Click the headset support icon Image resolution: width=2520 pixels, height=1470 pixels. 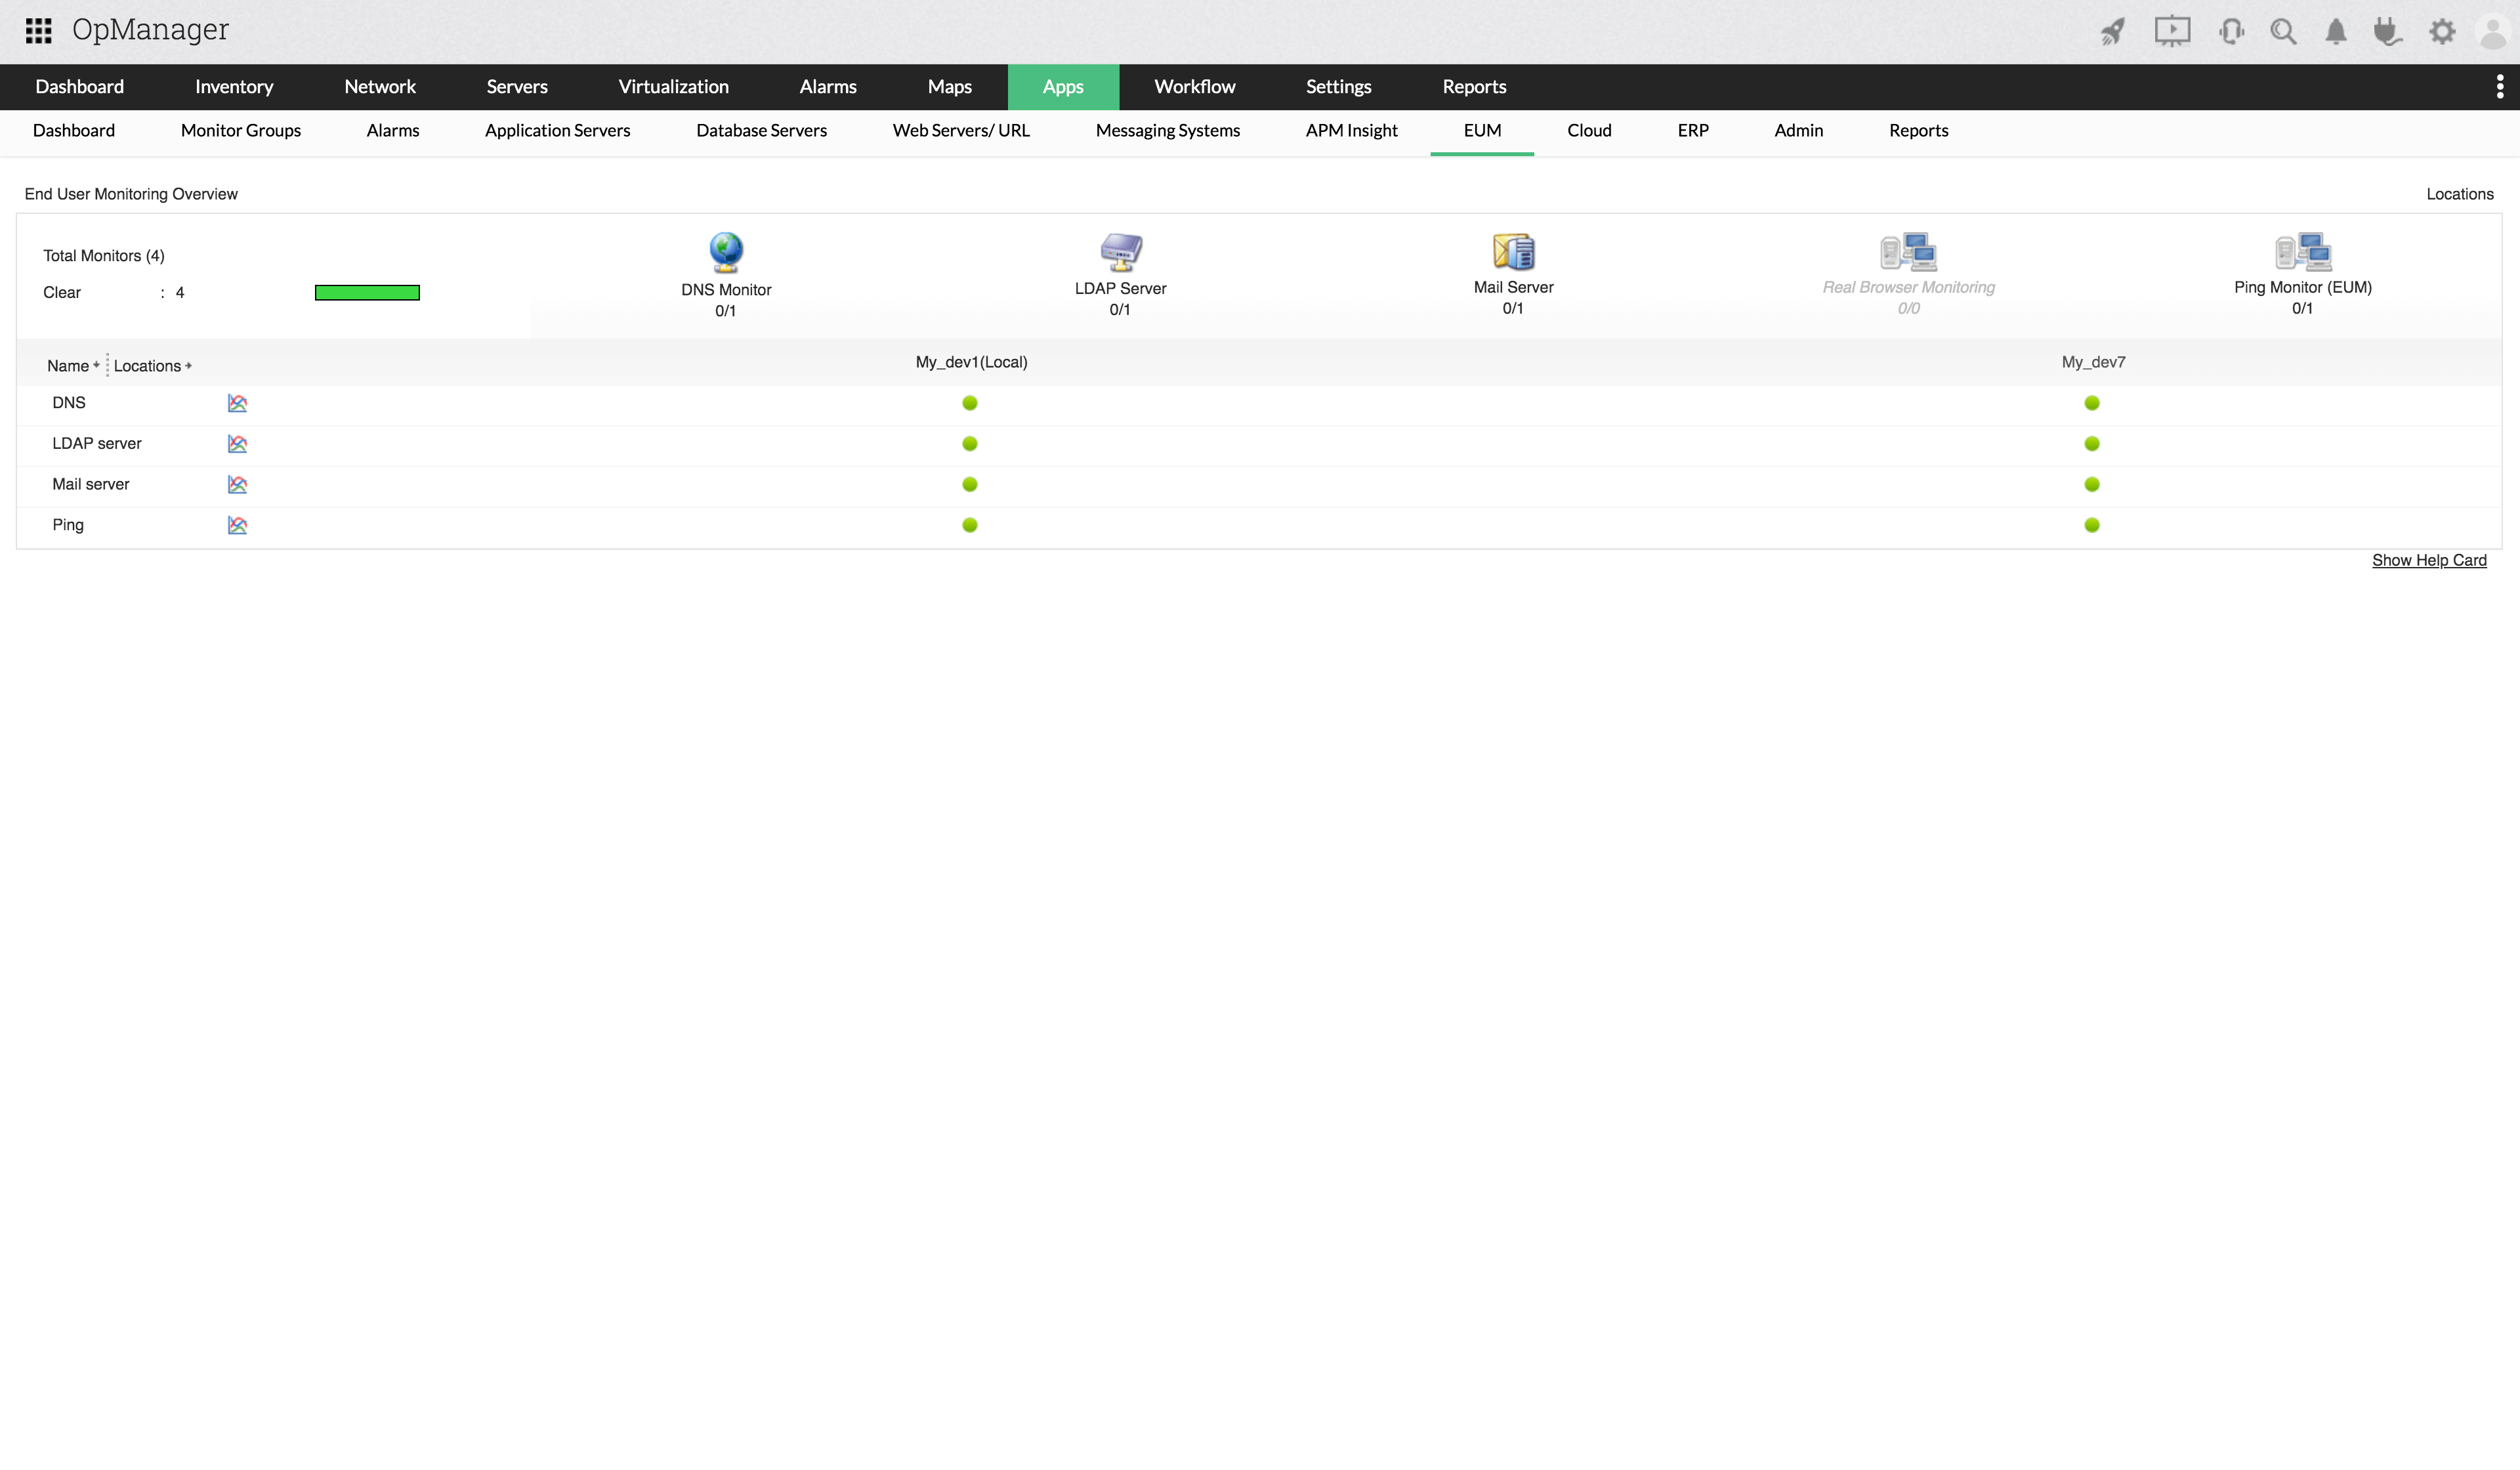(2230, 31)
